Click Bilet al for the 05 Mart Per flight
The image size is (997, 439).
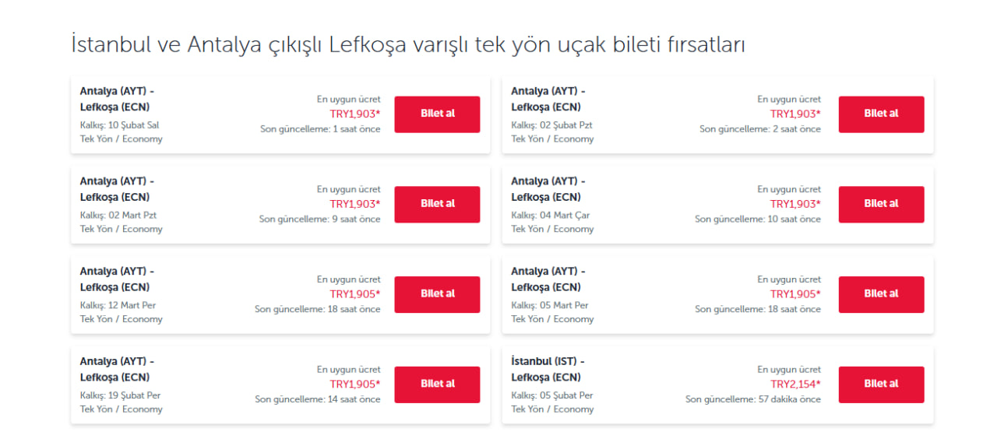click(881, 294)
